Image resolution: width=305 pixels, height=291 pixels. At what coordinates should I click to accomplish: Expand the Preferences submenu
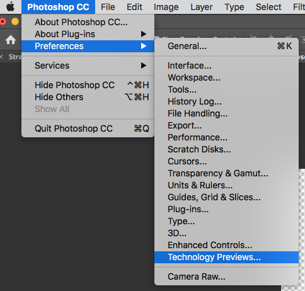(x=88, y=46)
